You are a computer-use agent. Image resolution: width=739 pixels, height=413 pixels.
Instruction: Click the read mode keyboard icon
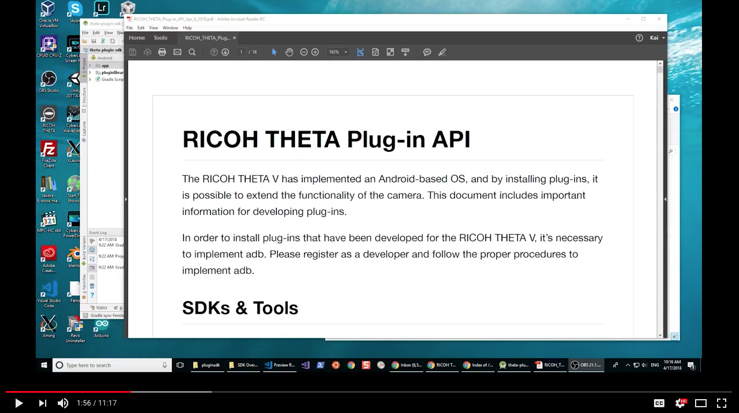pyautogui.click(x=405, y=52)
